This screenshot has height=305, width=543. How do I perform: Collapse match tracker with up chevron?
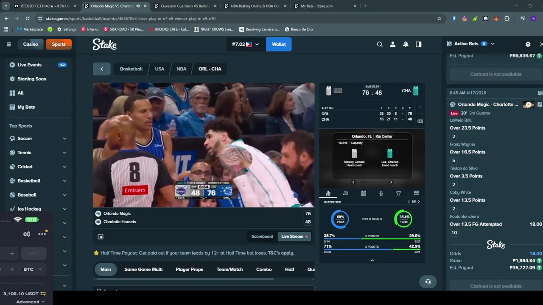[x=372, y=261]
